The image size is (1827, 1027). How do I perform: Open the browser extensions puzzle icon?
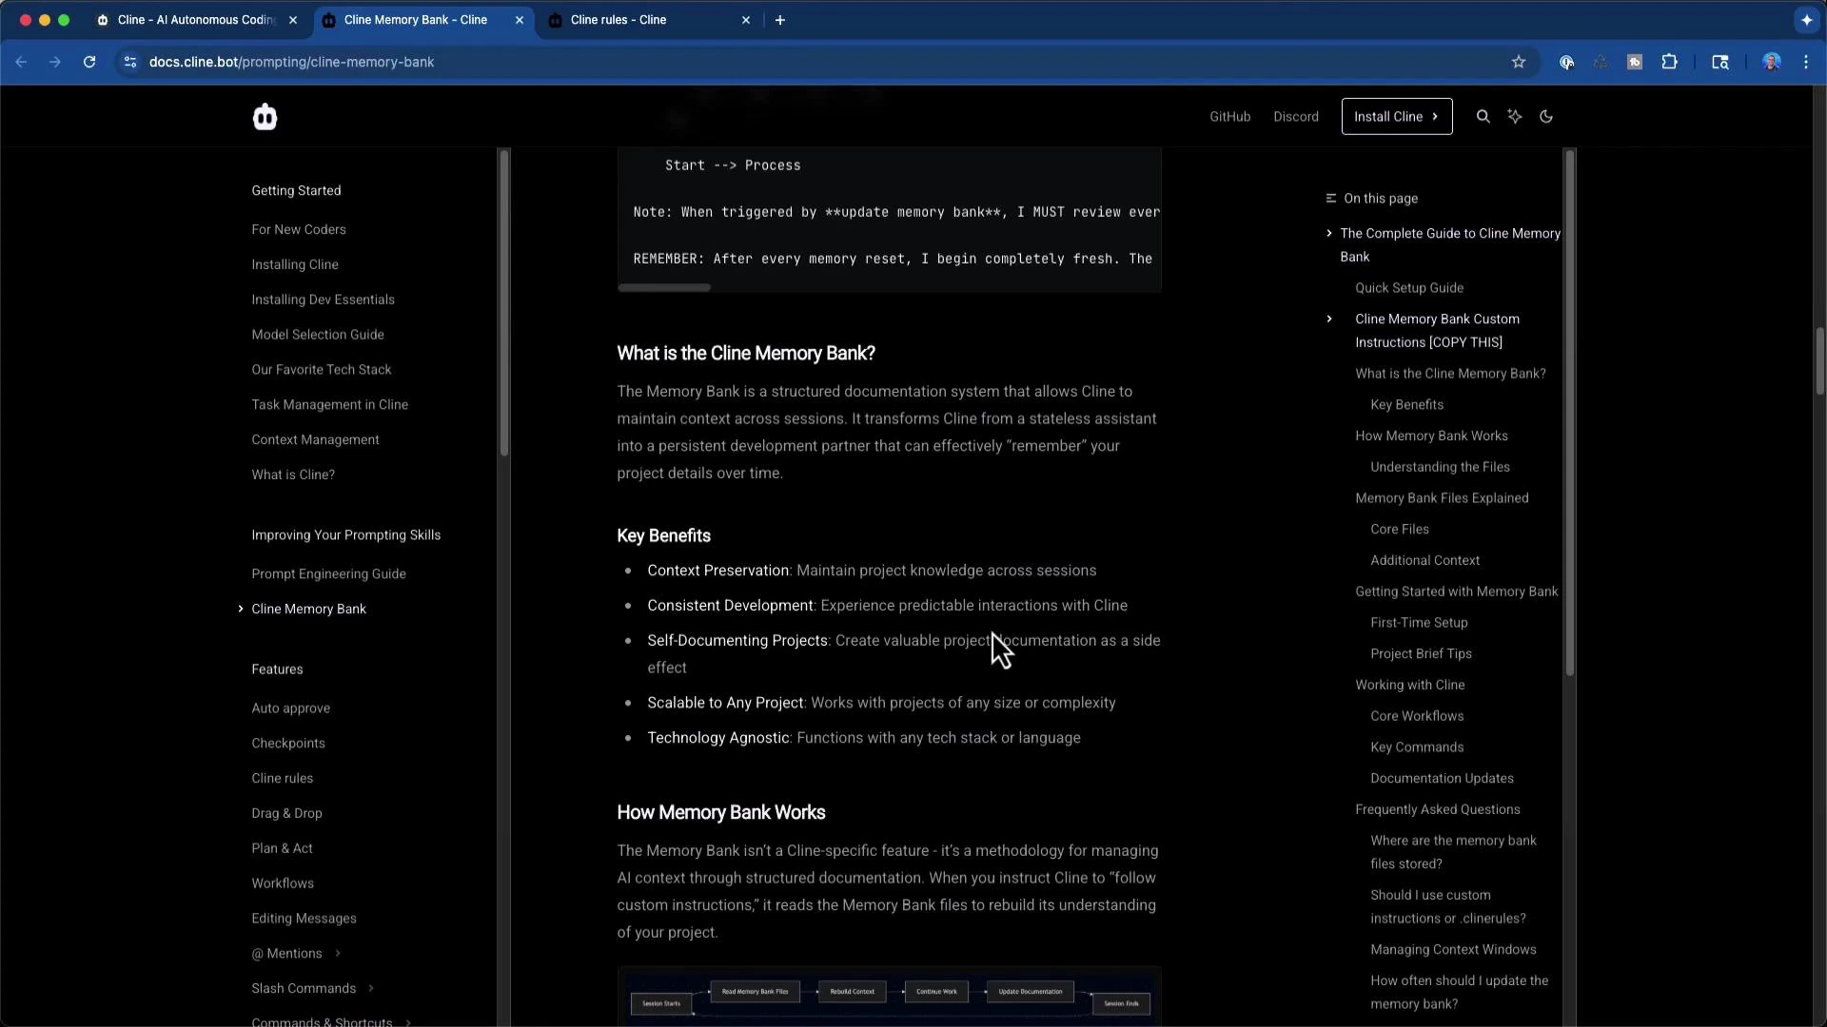click(x=1670, y=62)
